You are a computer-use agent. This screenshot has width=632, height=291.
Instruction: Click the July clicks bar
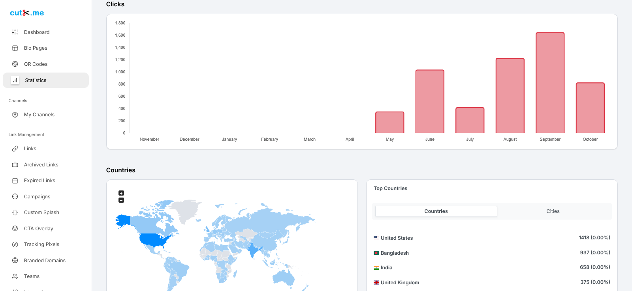pyautogui.click(x=470, y=120)
